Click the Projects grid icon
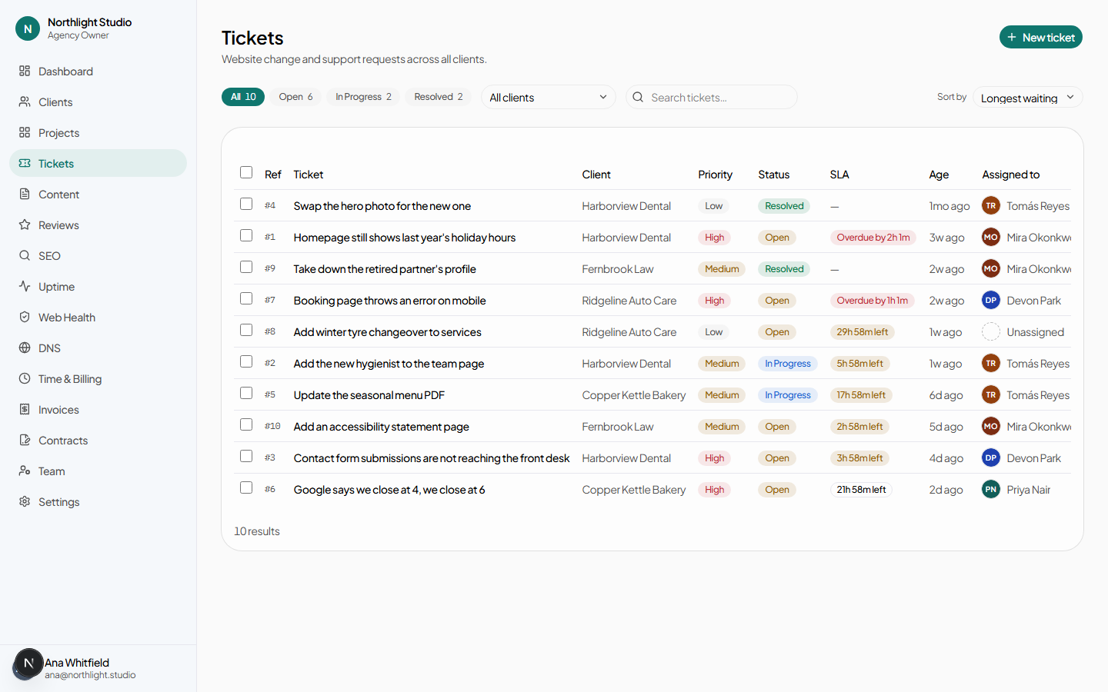The width and height of the screenshot is (1108, 692). click(25, 132)
